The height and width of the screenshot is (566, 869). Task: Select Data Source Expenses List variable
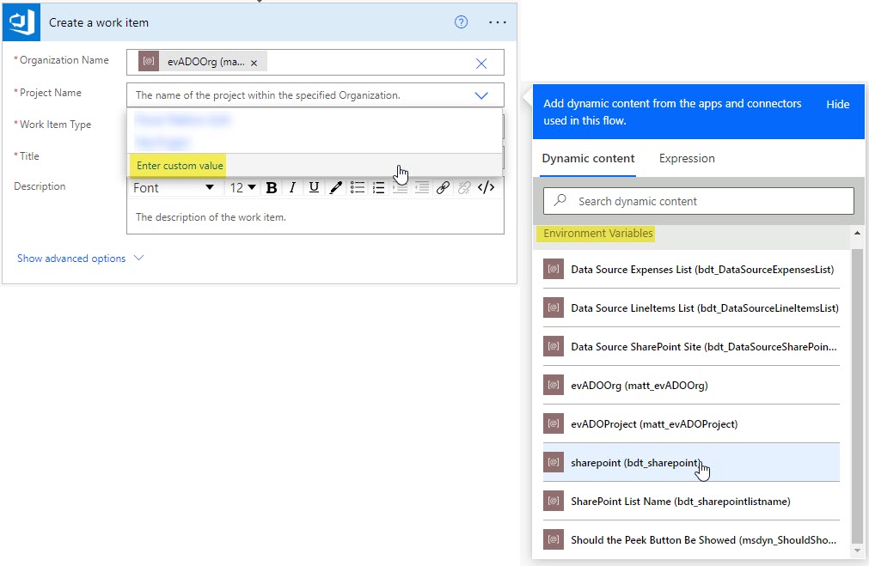[691, 270]
